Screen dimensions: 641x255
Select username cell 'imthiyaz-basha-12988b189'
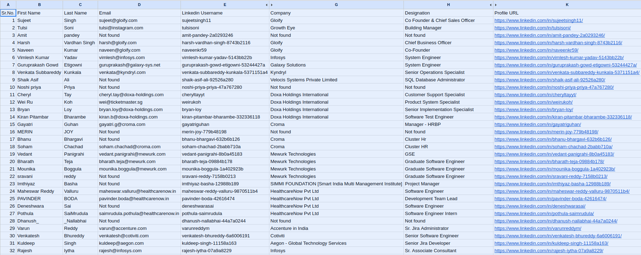click(x=225, y=184)
